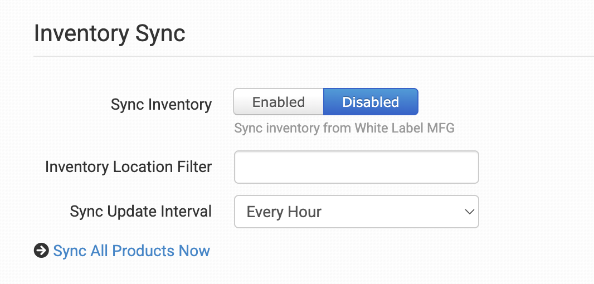Open the Sync Update Interval dropdown
Image resolution: width=594 pixels, height=284 pixels.
356,212
